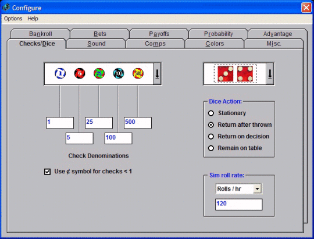
Task: Click the denomination field containing 25
Action: coord(99,123)
